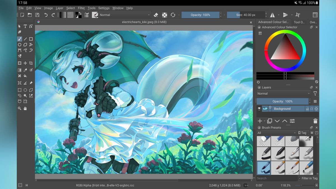This screenshot has width=336, height=189.
Task: Click the brush preset Search field
Action: [x=277, y=178]
